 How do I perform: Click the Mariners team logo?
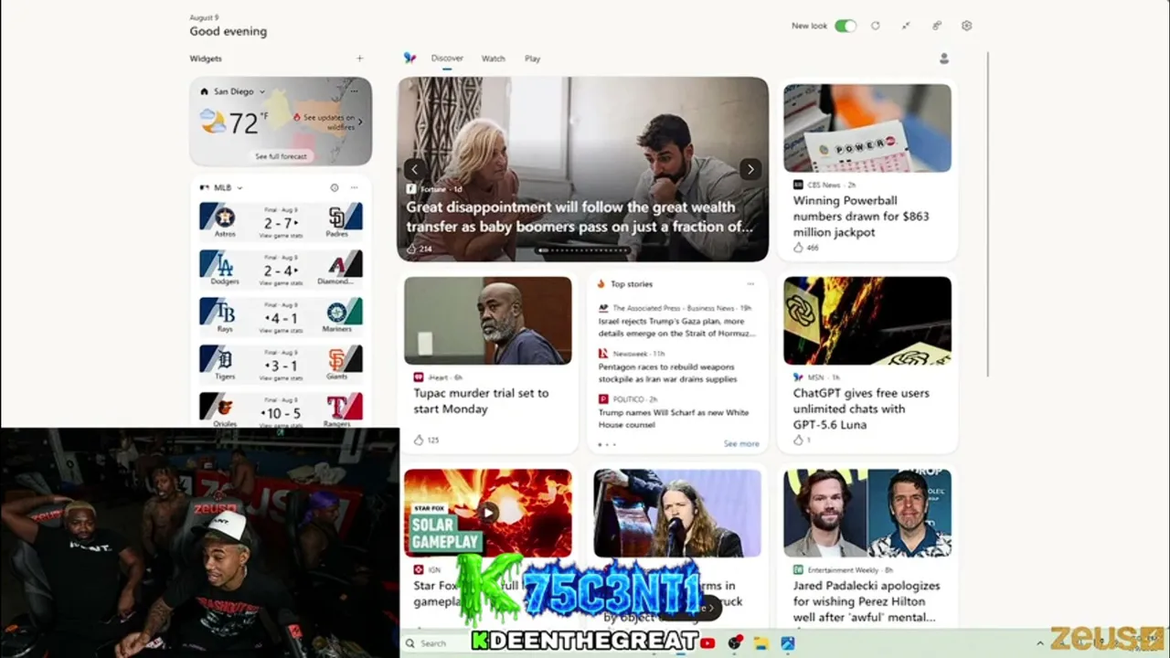pos(336,313)
